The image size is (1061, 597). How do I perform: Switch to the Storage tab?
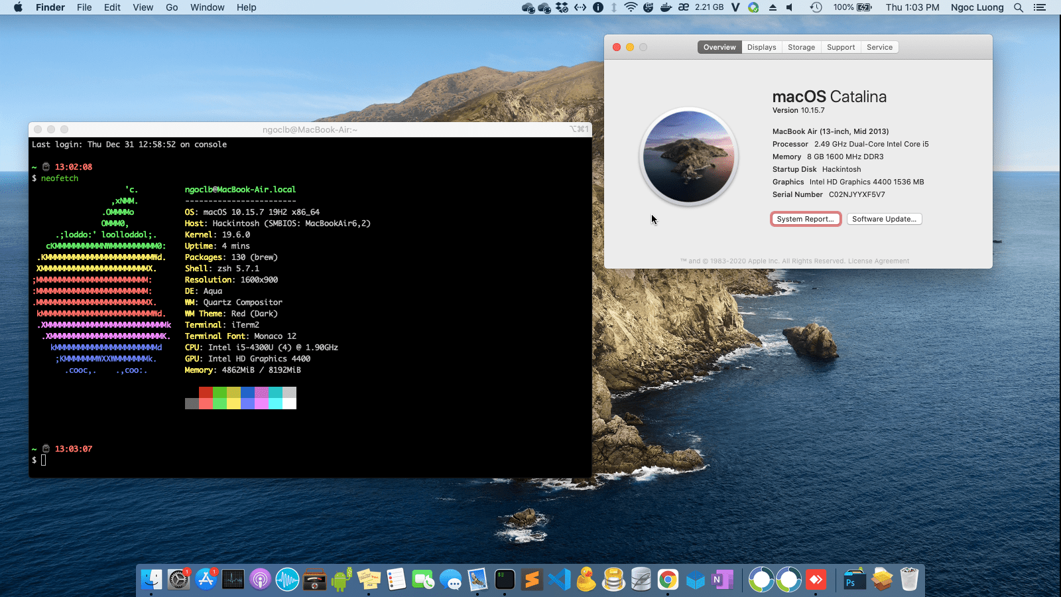[x=801, y=47]
